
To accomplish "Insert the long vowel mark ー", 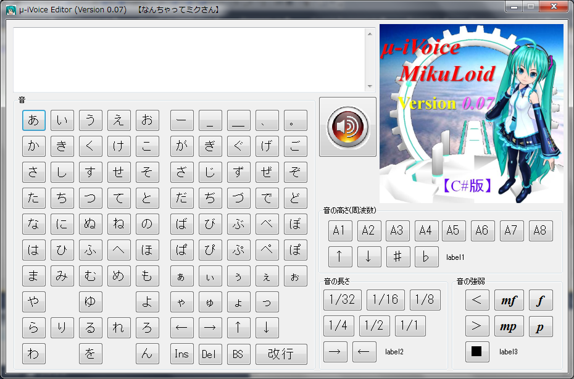I will [182, 120].
